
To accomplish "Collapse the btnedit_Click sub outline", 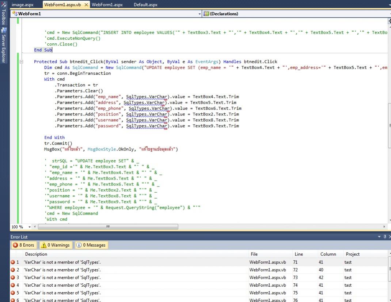I will [22, 62].
